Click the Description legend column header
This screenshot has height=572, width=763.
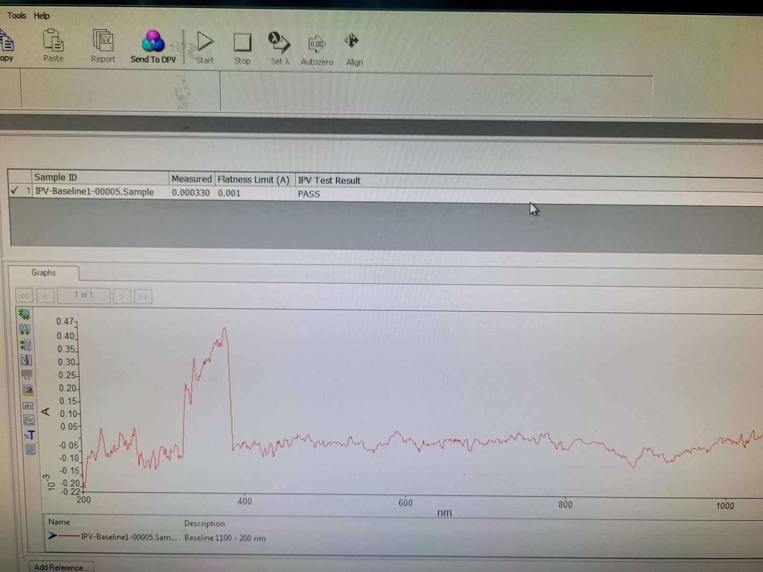(205, 523)
